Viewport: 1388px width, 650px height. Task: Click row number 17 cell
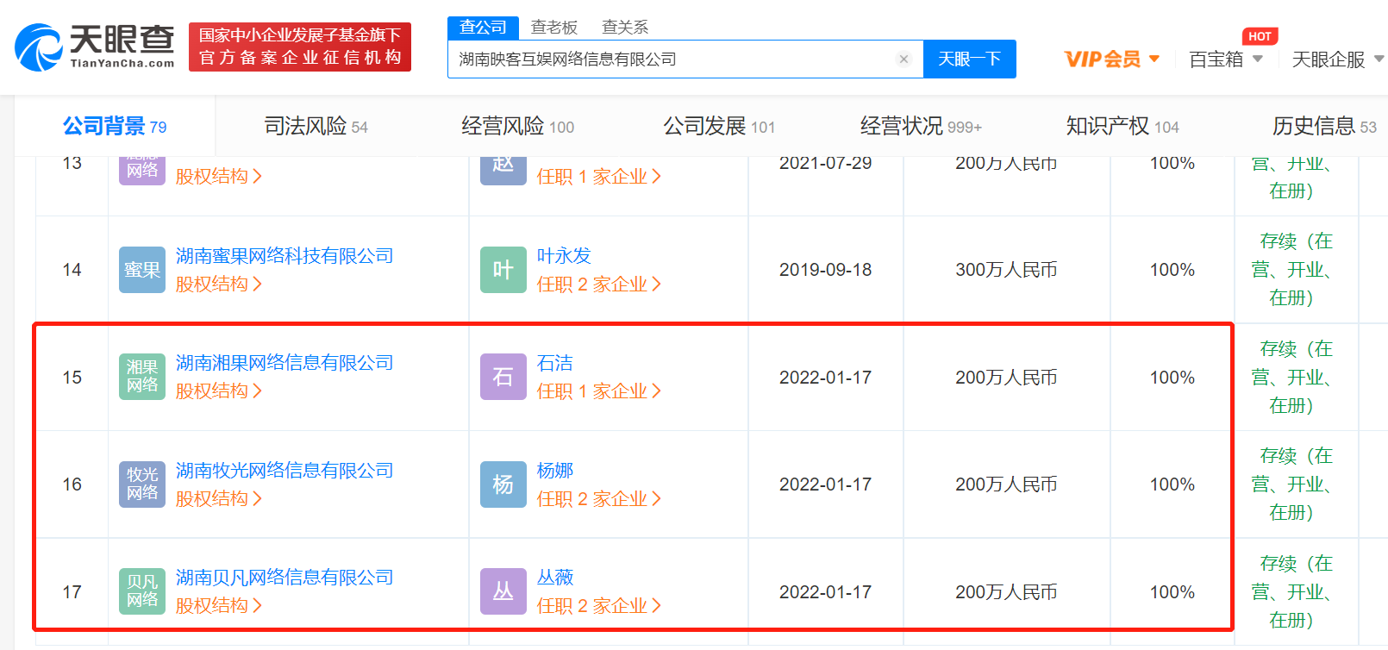[72, 592]
